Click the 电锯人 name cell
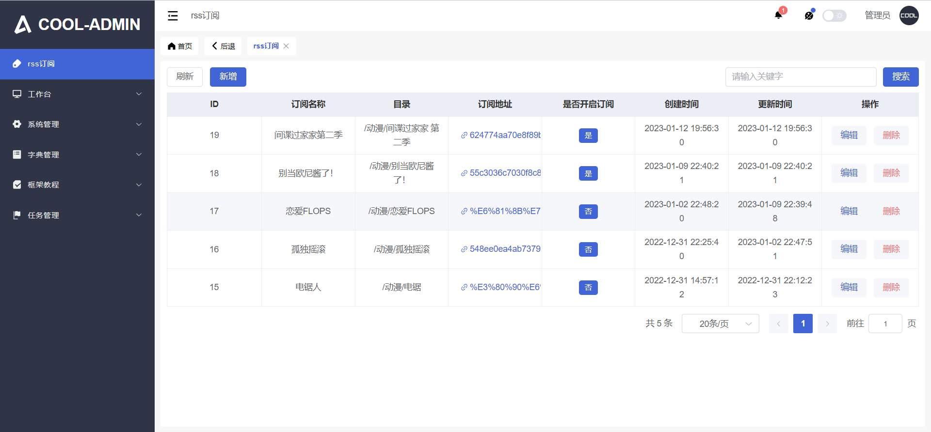The height and width of the screenshot is (432, 931). pyautogui.click(x=308, y=287)
